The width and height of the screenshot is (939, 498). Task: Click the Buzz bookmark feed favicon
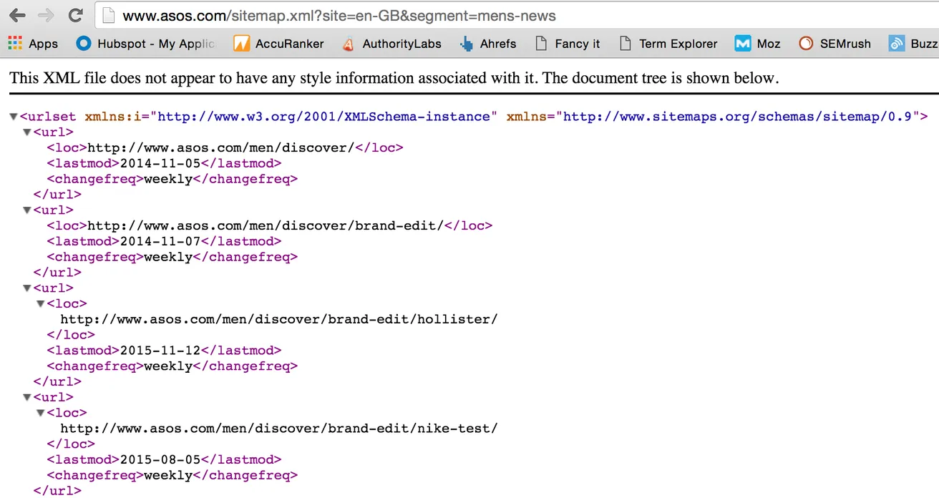[x=897, y=44]
